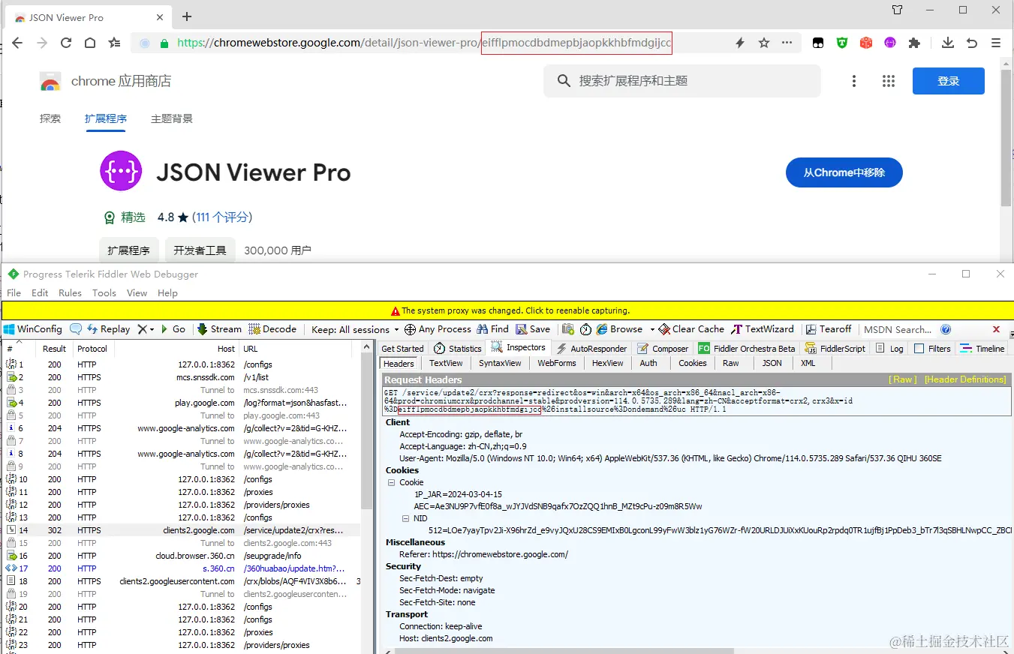Click Tearoff in Fiddler toolbar
The image size is (1014, 654).
coord(829,329)
